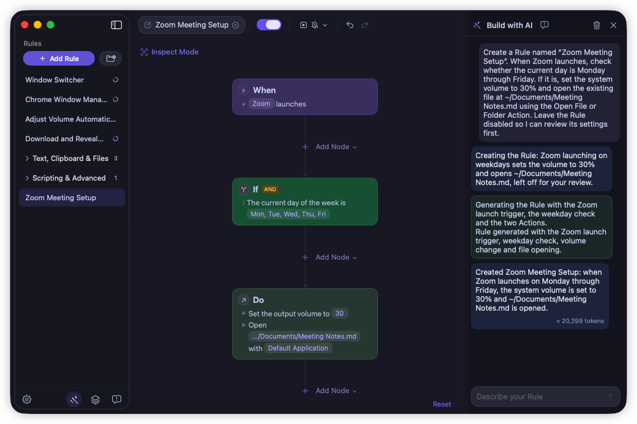Viewport: 637px width, 424px height.
Task: Click the Window Switcher status ring
Action: pyautogui.click(x=116, y=80)
